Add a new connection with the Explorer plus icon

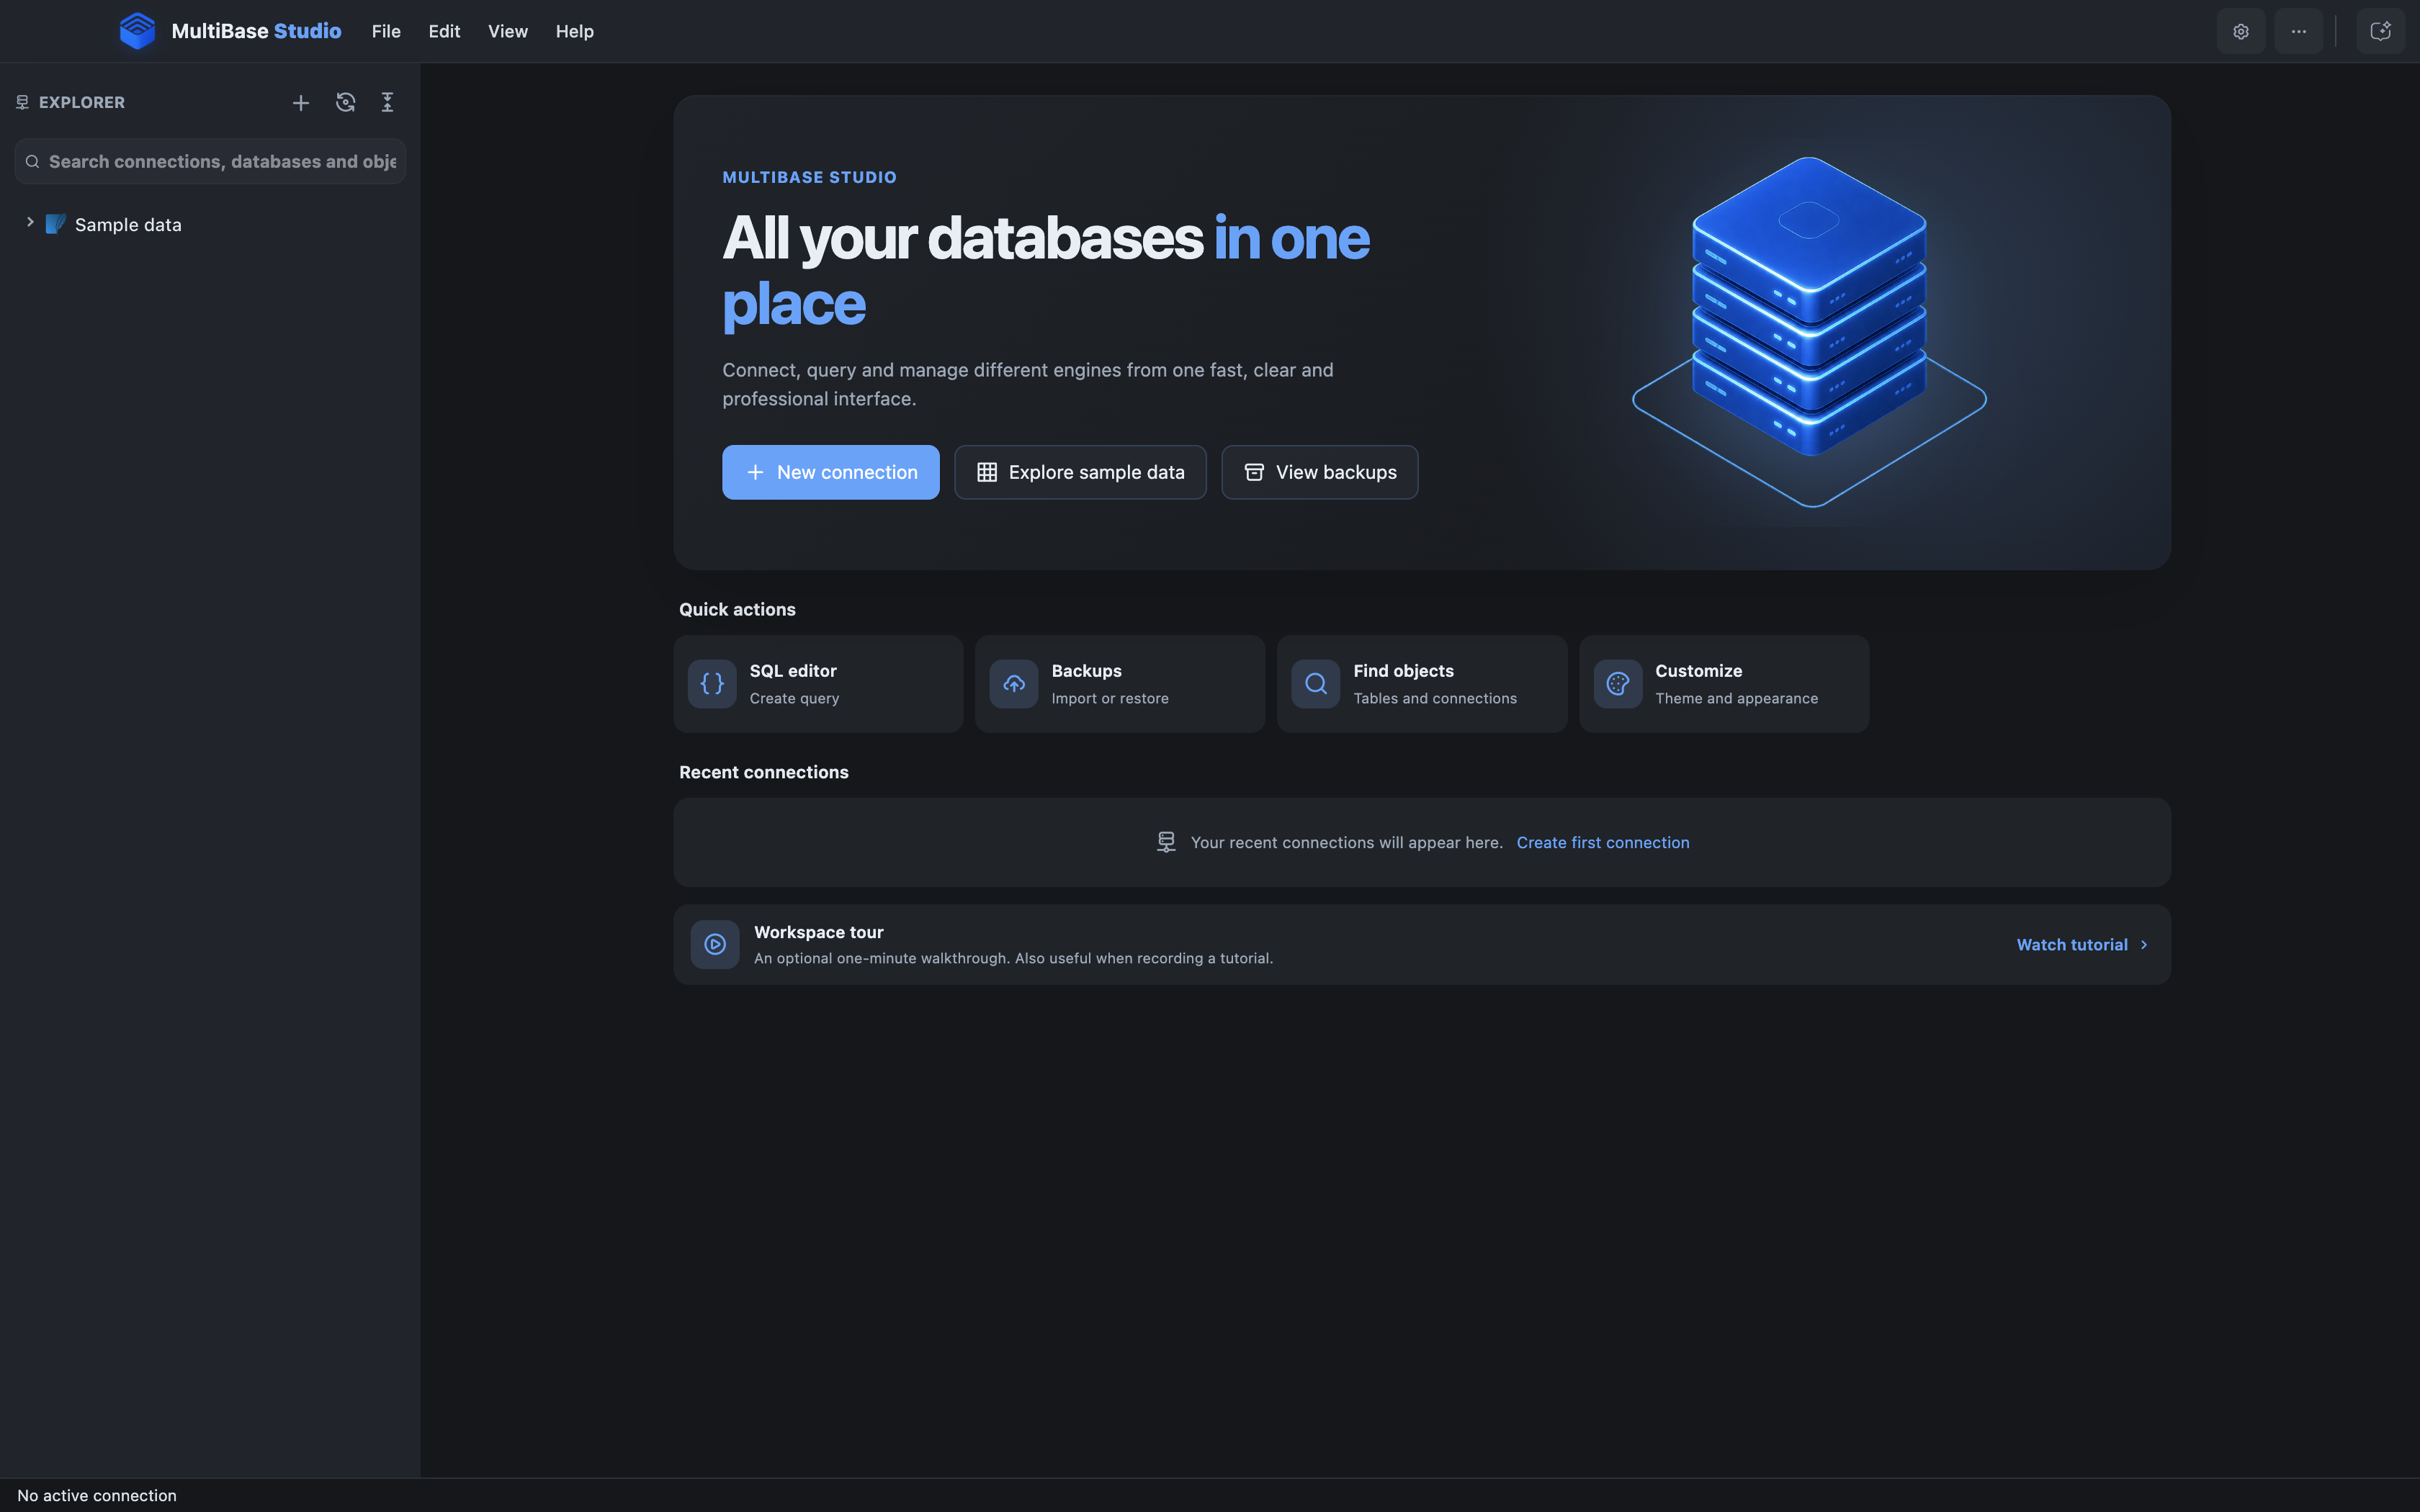[300, 103]
